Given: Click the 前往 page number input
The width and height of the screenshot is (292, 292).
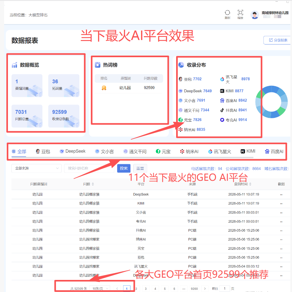Looking at the screenshot, I should [x=224, y=289].
